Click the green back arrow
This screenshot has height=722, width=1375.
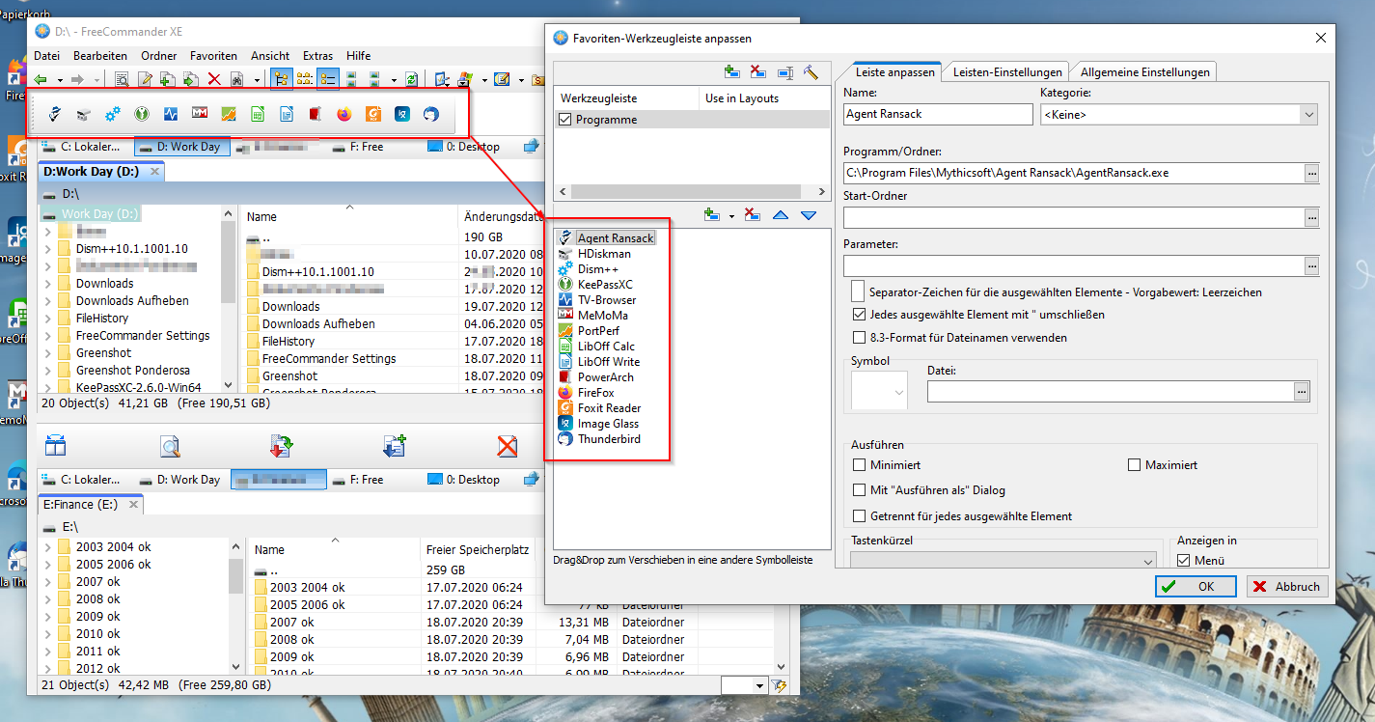click(41, 79)
